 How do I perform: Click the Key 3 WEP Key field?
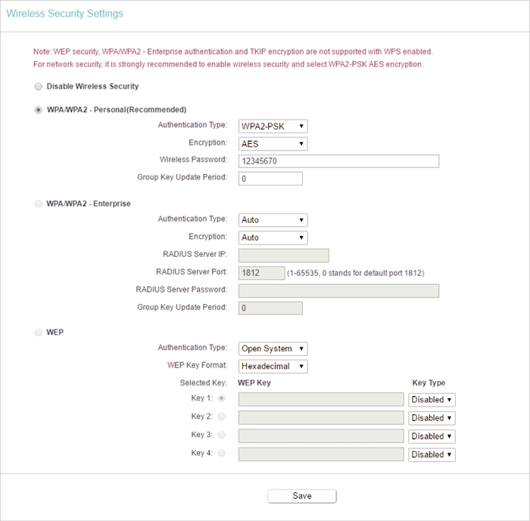tap(321, 436)
